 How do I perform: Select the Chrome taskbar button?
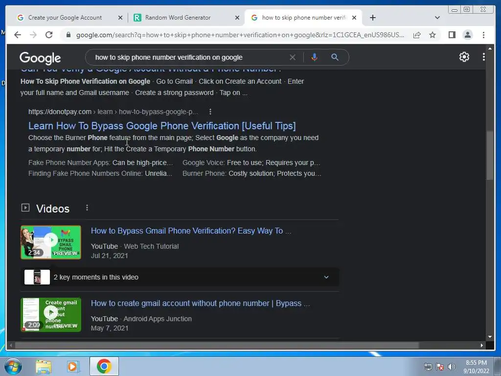(x=104, y=366)
